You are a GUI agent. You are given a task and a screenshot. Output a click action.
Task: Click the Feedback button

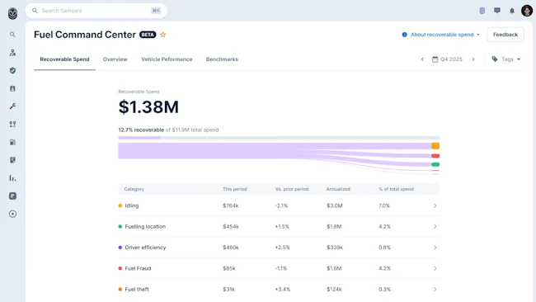505,35
